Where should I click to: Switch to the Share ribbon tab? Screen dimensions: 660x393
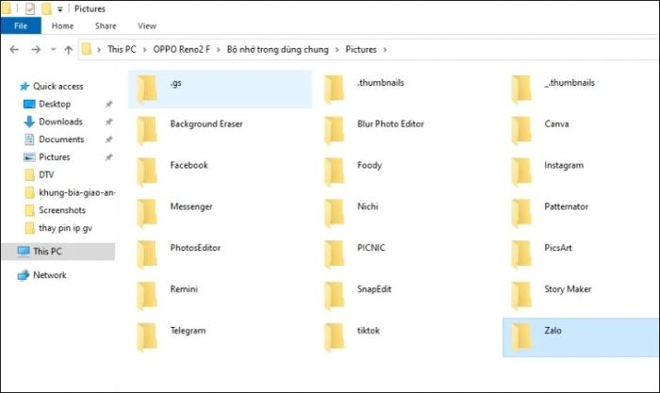coord(106,26)
